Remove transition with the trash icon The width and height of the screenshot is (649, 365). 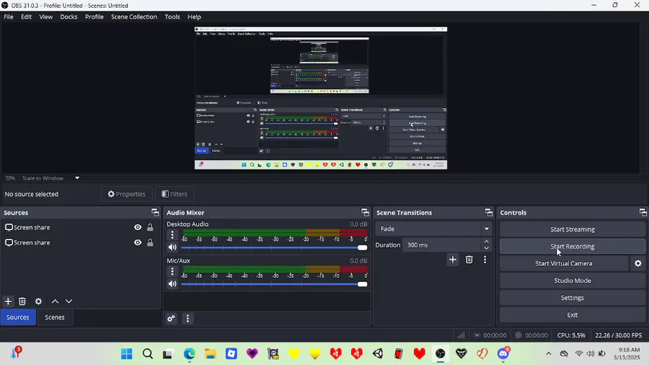click(469, 260)
